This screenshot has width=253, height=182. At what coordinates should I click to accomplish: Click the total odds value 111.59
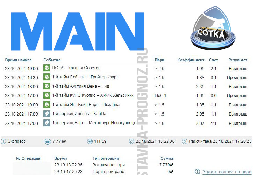click(100, 141)
